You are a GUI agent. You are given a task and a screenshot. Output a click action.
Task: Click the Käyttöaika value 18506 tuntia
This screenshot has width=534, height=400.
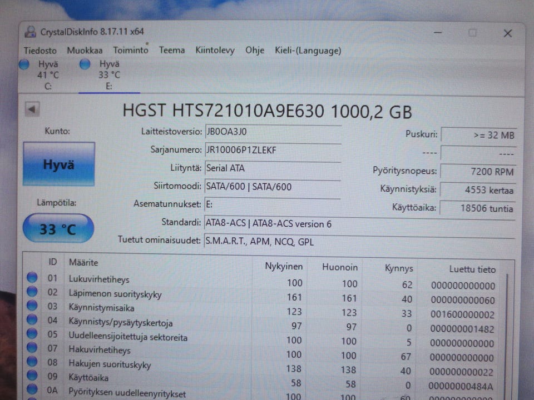click(477, 208)
